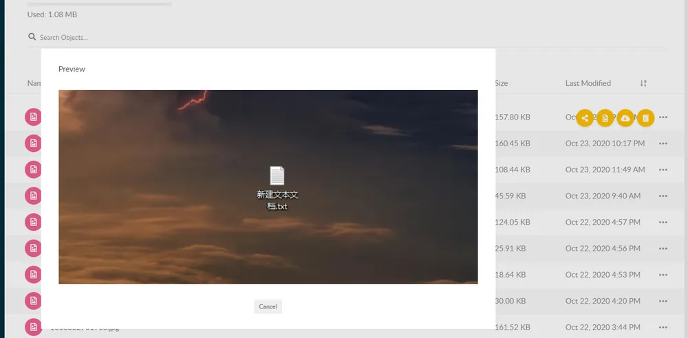Click Cancel to close the preview
688x338 pixels.
click(x=268, y=306)
